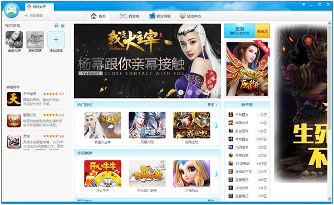Viewport: 334px width, 205px height.
Task: Open the 灵域 recommended game icon
Action: coord(14,141)
